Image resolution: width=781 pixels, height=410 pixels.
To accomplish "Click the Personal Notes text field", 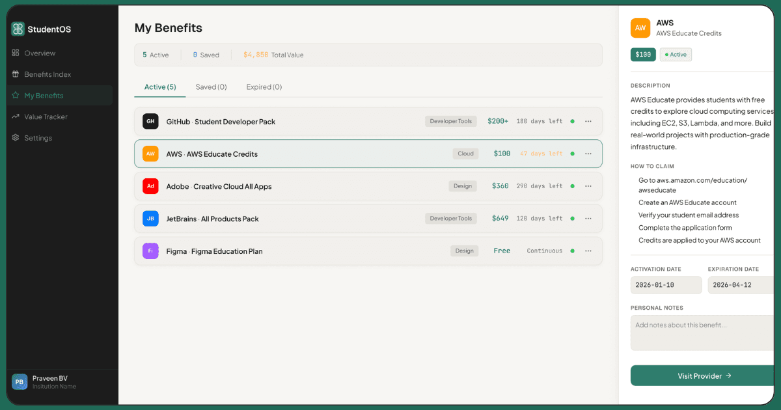I will [702, 332].
